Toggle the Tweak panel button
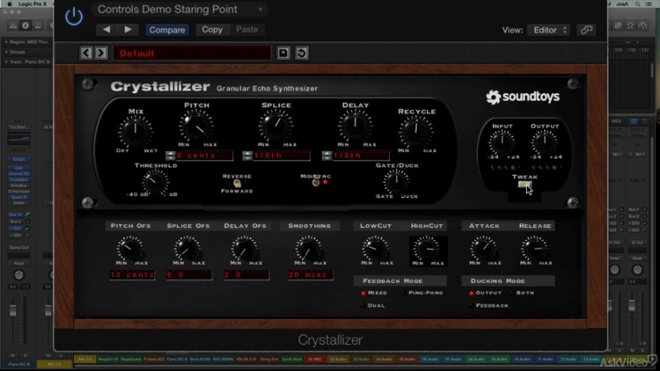 (x=524, y=185)
